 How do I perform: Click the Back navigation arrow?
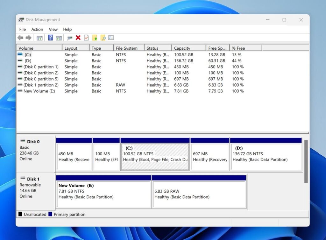coord(20,38)
